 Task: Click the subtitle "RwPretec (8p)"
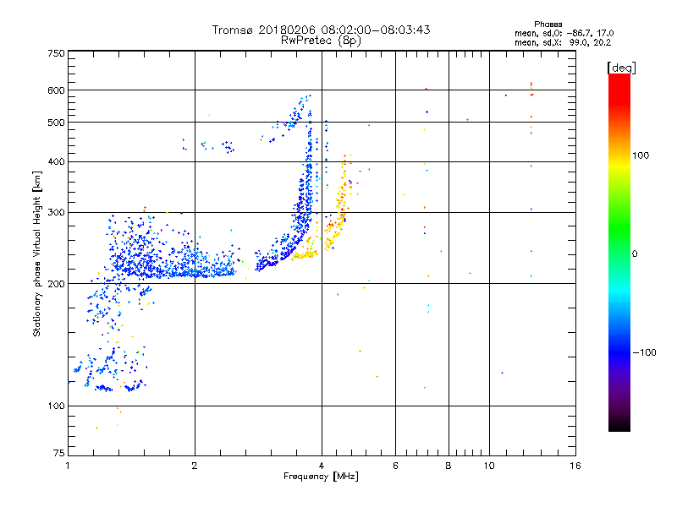[321, 41]
